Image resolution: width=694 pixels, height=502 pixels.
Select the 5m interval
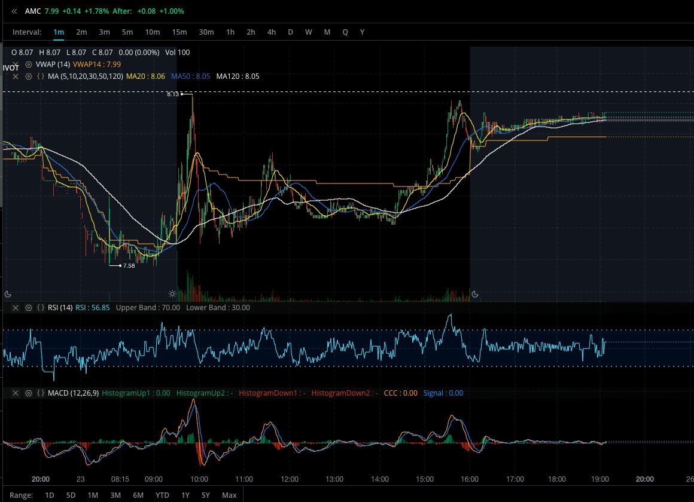[x=127, y=32]
